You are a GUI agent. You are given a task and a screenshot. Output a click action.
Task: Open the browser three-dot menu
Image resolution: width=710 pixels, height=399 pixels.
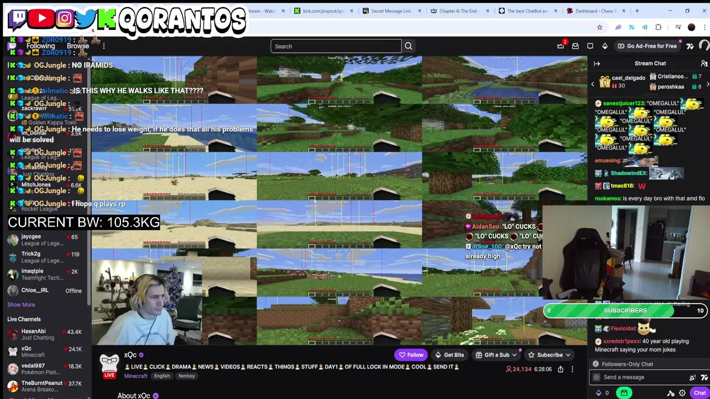(x=704, y=27)
